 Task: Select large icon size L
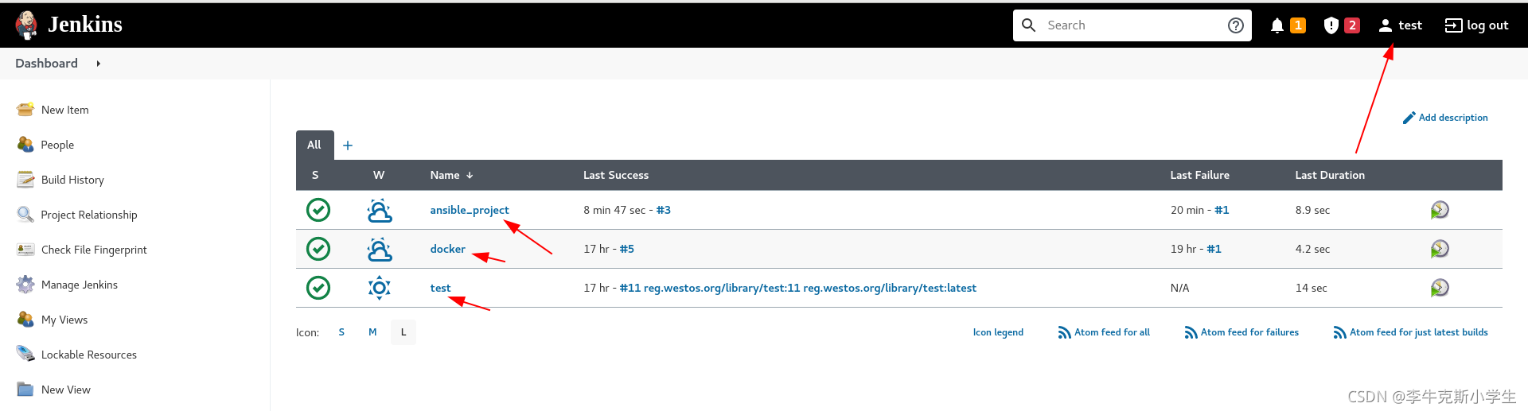[x=403, y=332]
